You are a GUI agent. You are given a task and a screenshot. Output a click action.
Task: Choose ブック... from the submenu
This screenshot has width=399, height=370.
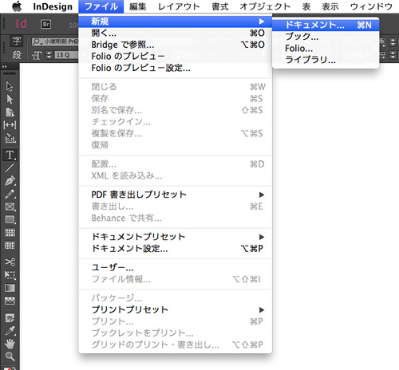(x=326, y=37)
